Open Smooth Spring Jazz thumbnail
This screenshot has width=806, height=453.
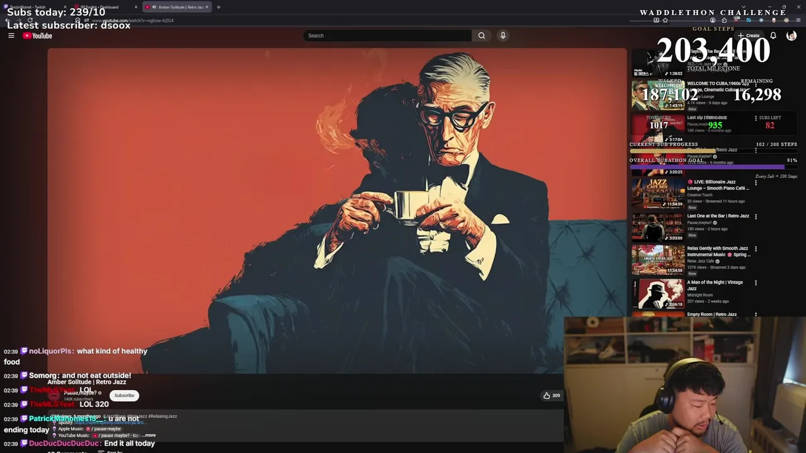pyautogui.click(x=658, y=259)
